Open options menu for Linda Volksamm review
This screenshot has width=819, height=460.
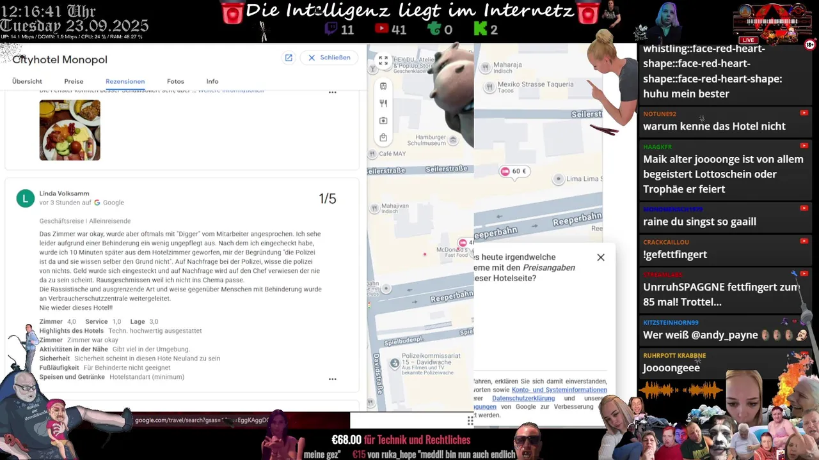click(332, 379)
